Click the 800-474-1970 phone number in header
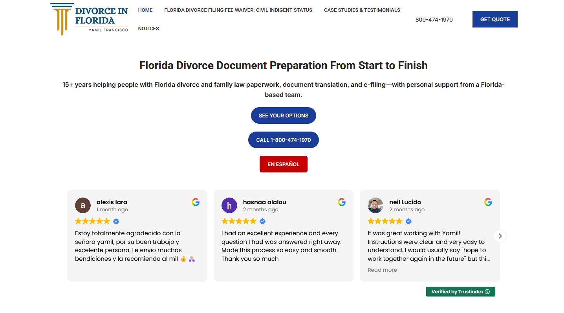The height and width of the screenshot is (313, 564). coord(434,20)
